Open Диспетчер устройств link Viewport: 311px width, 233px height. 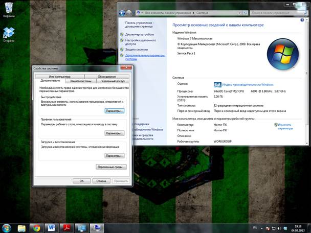coord(140,34)
